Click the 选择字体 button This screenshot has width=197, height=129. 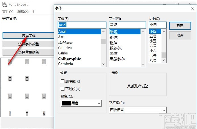click(28, 36)
